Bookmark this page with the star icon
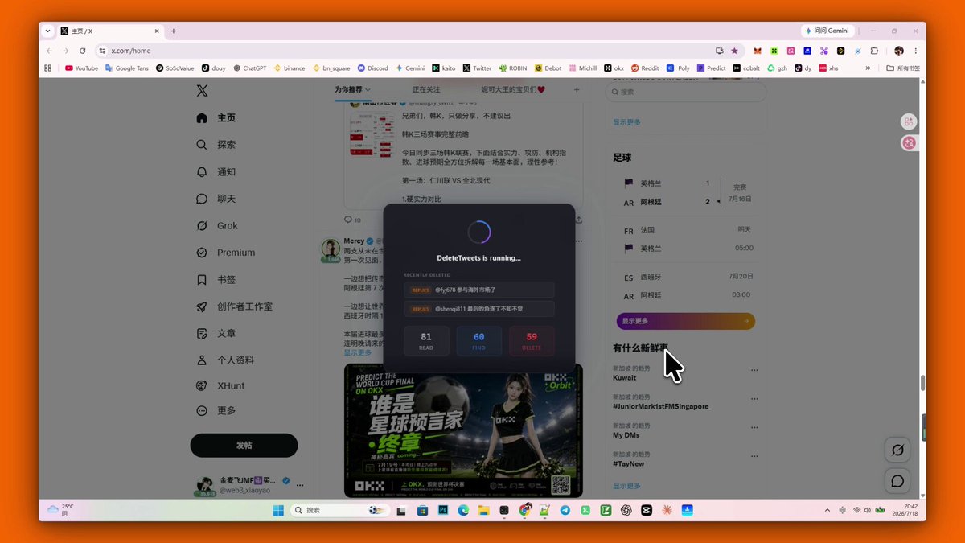 [x=734, y=51]
